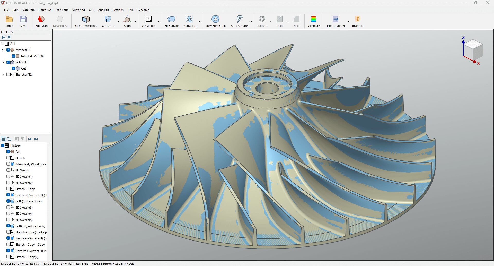Launch the 2D Sketch tool
494x266 pixels.
coord(148,21)
